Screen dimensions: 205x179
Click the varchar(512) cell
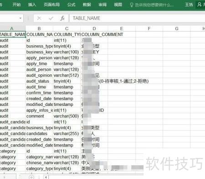click(67, 75)
